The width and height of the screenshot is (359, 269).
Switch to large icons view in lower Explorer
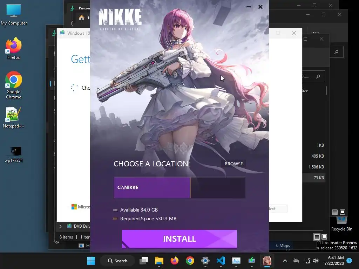(x=324, y=237)
